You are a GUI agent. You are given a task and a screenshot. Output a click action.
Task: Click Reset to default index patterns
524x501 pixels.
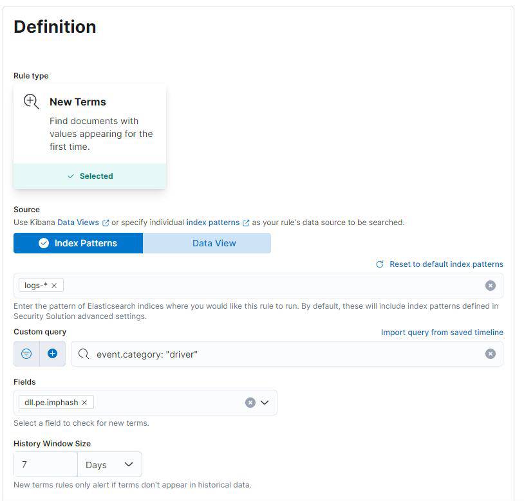point(446,264)
